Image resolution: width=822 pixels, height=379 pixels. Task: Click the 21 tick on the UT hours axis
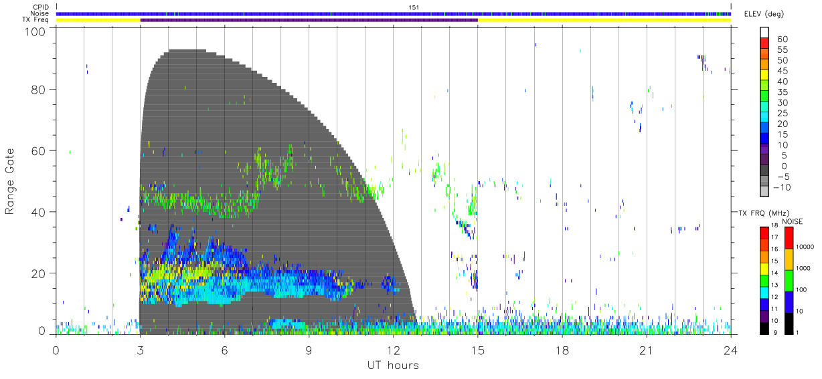647,350
